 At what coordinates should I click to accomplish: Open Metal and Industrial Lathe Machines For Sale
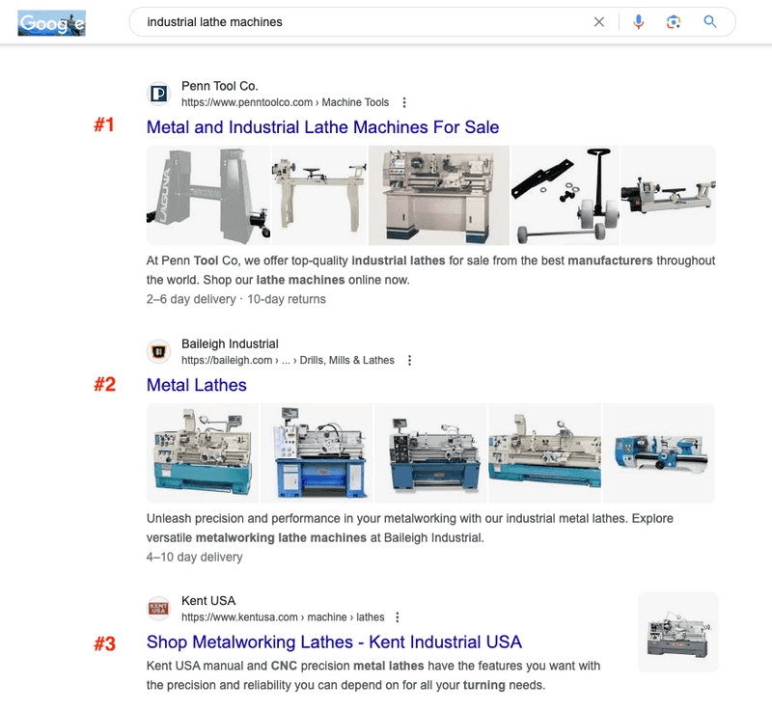(322, 127)
